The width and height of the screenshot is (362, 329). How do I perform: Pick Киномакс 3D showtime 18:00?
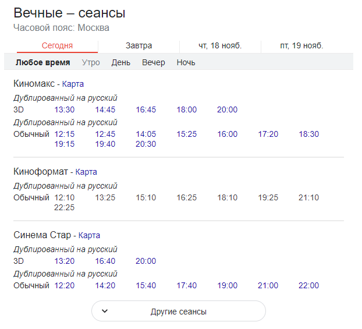187,109
